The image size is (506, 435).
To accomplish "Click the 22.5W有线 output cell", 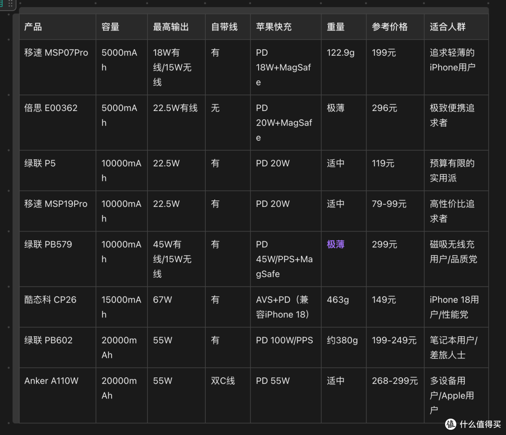I will [x=176, y=123].
